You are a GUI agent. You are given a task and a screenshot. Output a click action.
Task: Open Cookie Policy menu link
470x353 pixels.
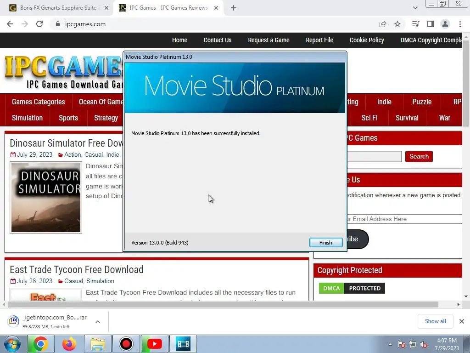point(367,40)
